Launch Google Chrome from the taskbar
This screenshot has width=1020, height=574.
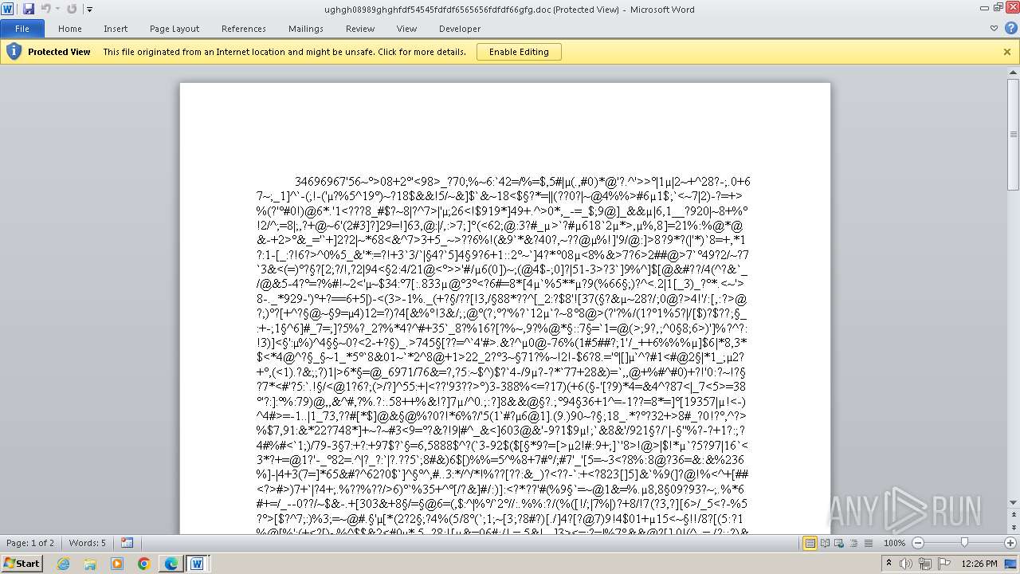tap(144, 564)
